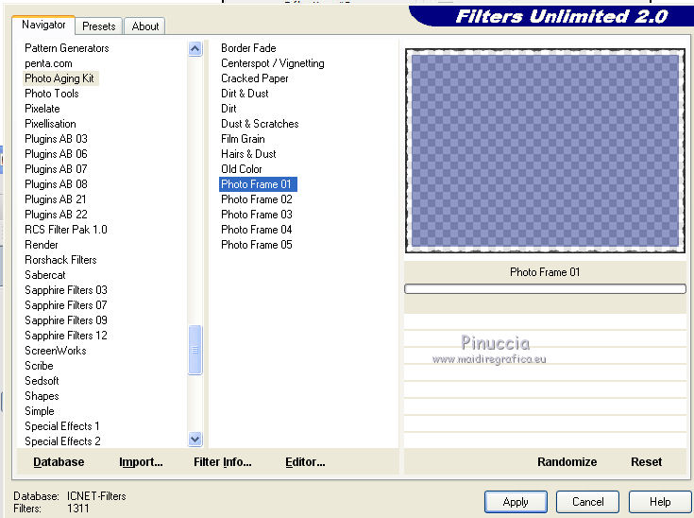This screenshot has height=518, width=694.
Task: Choose the Dirt filter
Action: 229,109
